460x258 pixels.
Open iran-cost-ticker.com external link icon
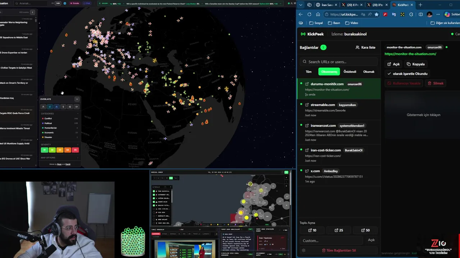coord(307,150)
